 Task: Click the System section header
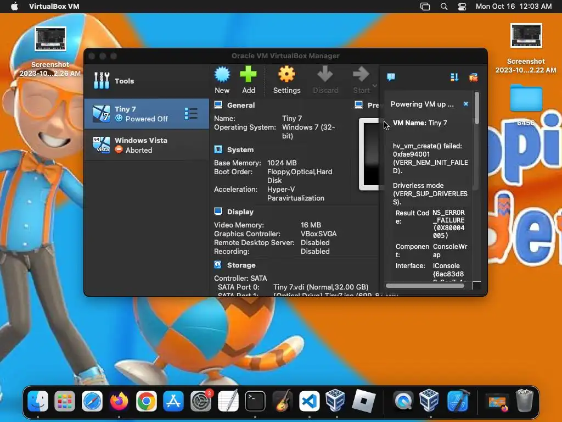(240, 149)
